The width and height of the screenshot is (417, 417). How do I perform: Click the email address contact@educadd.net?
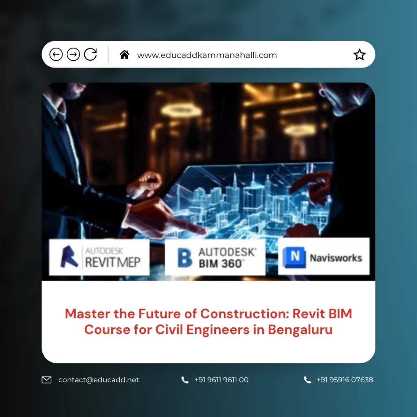pos(98,380)
